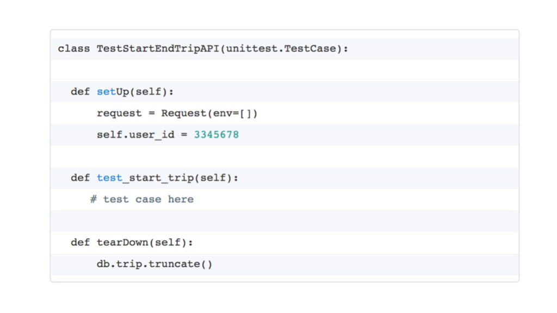
Task: Click the teal number 3345678
Action: point(216,135)
